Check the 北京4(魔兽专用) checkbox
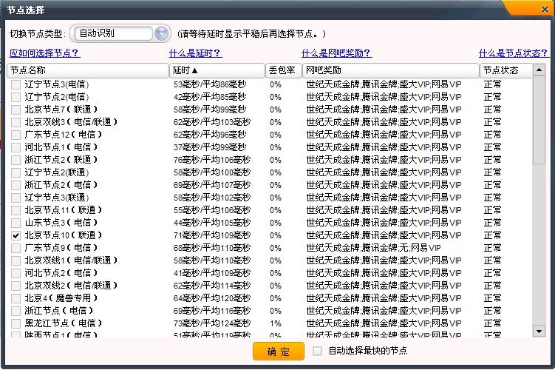This screenshot has height=370, width=555. coord(16,298)
